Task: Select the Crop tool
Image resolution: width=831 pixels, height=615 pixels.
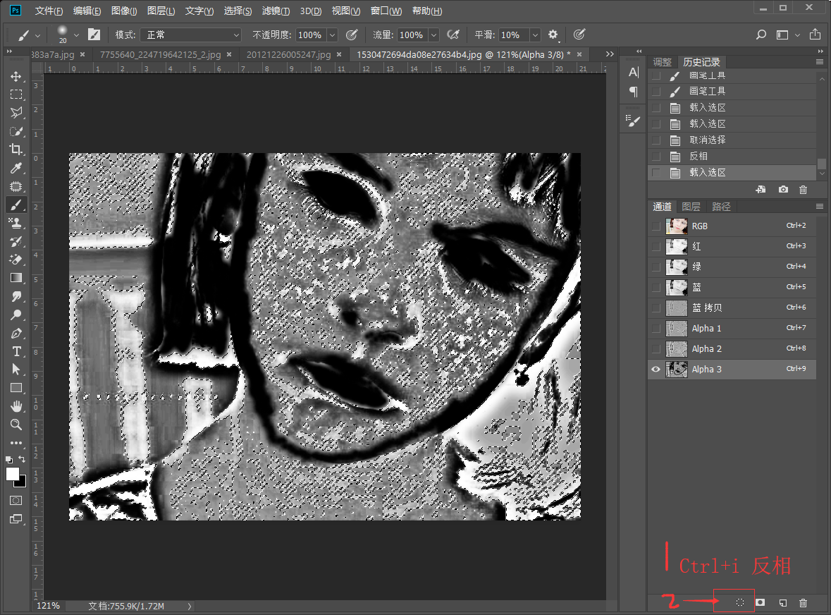Action: pos(16,150)
